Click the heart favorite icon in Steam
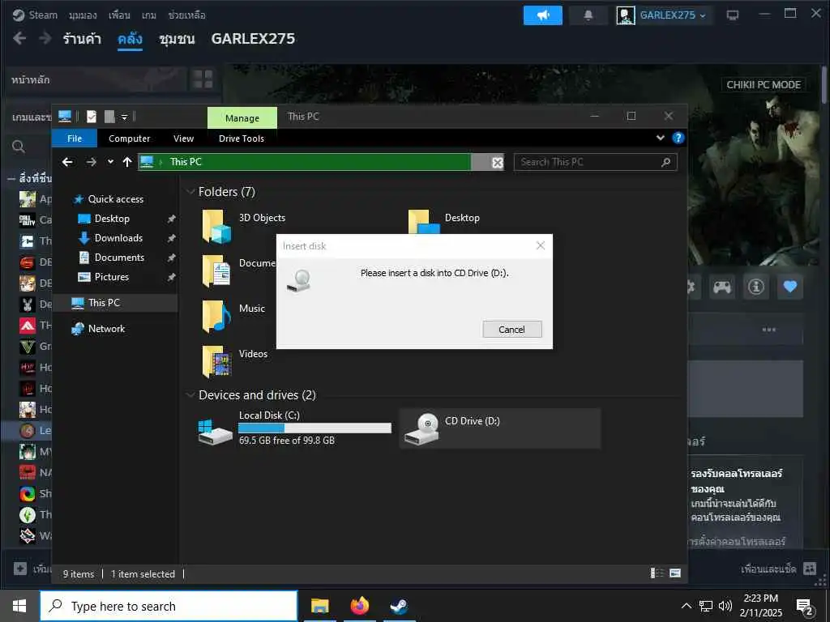 (x=789, y=287)
